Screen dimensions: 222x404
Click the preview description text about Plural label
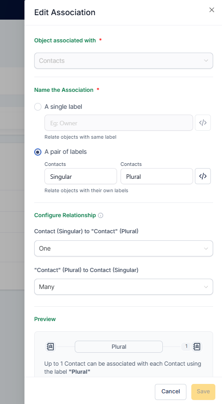point(122,368)
